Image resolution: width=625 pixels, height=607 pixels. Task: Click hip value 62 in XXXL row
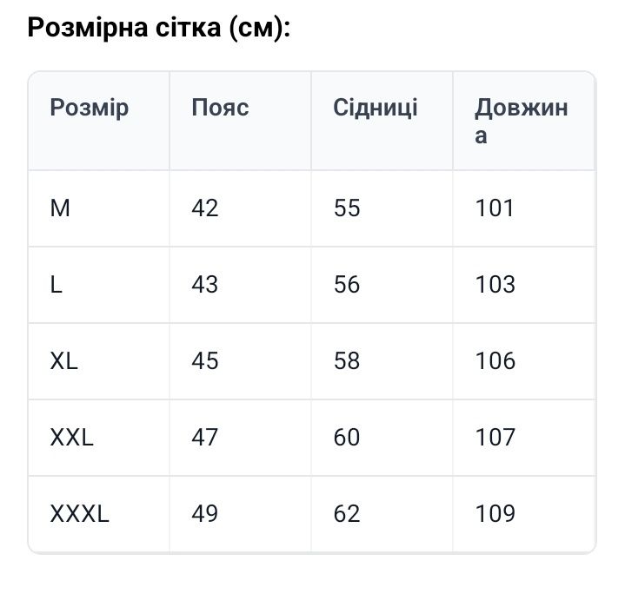(347, 514)
